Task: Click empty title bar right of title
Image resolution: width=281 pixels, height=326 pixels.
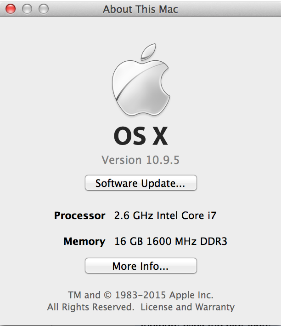Action: tap(230, 9)
